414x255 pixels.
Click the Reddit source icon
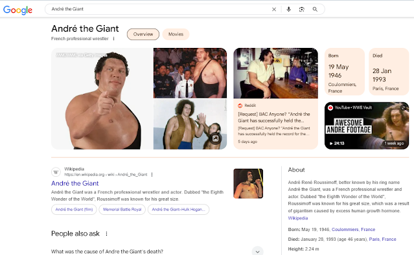pos(240,105)
